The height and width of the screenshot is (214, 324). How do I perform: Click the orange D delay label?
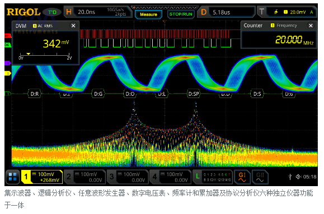[204, 12]
